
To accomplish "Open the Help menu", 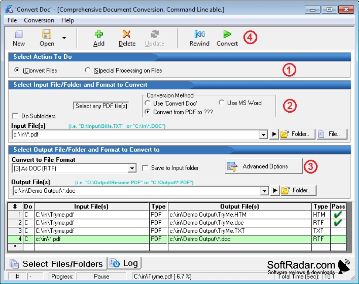I will [x=68, y=20].
